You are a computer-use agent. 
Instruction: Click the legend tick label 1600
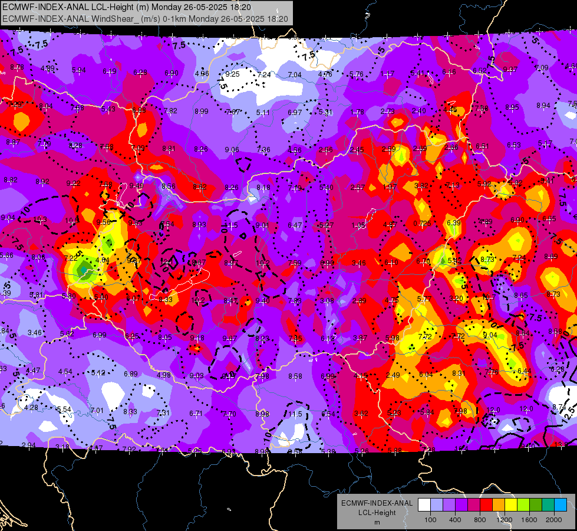(529, 520)
